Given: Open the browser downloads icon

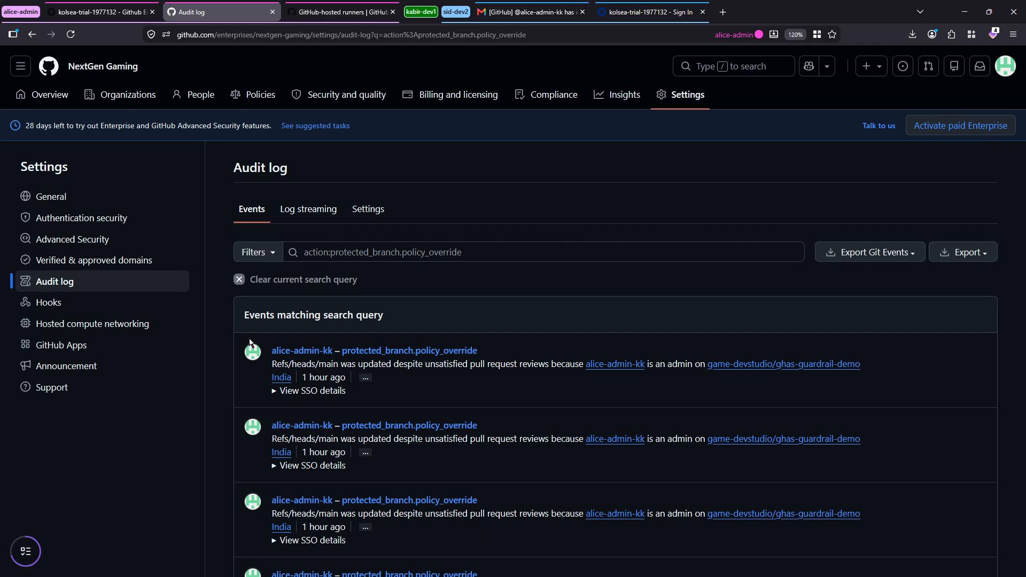Looking at the screenshot, I should pyautogui.click(x=912, y=34).
